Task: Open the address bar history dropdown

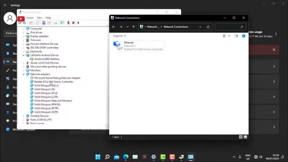Action: pyautogui.click(x=200, y=27)
